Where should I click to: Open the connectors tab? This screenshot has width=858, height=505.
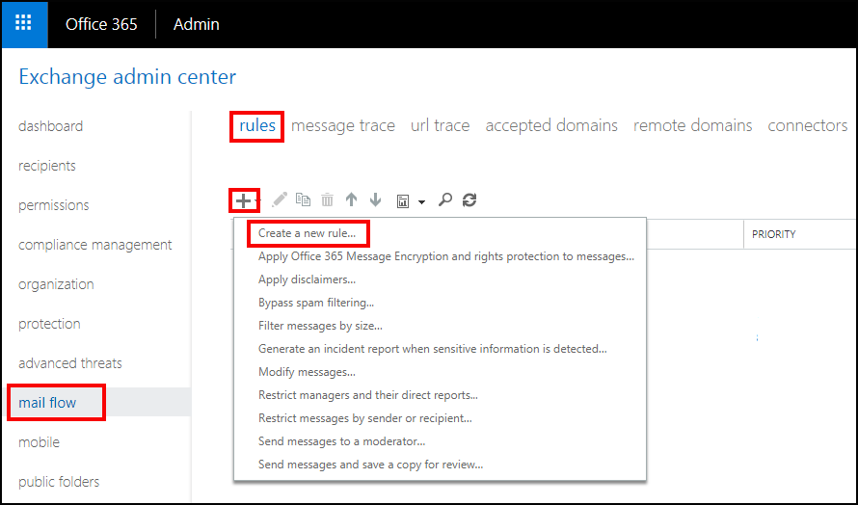pyautogui.click(x=807, y=125)
